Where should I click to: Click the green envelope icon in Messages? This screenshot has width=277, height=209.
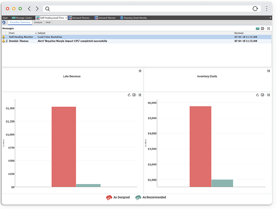tap(258, 28)
